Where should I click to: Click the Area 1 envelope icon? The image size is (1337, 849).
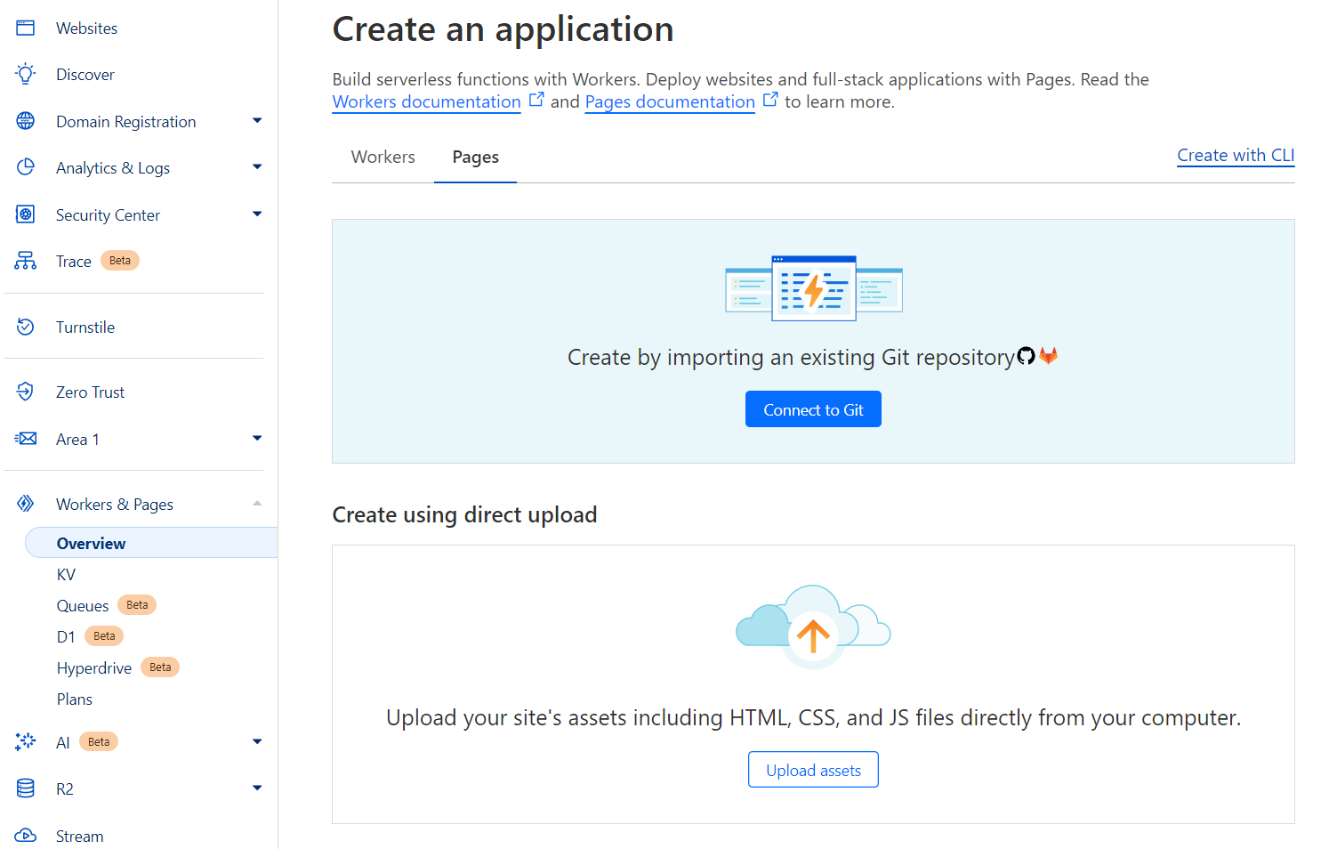(x=26, y=439)
